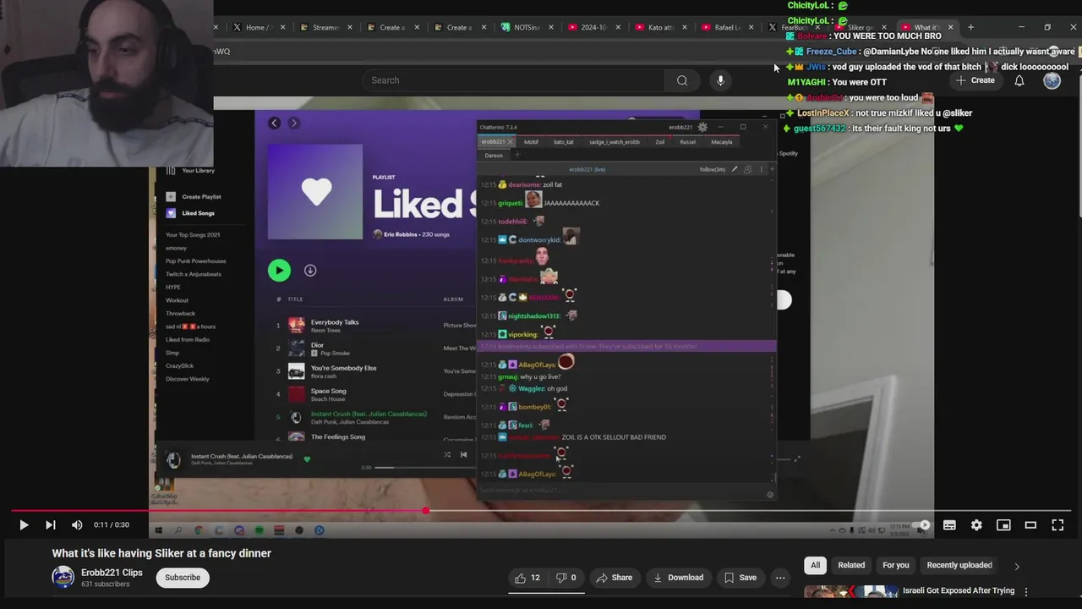Click the kato_kat Chatterino tab
The width and height of the screenshot is (1082, 609).
click(x=564, y=142)
